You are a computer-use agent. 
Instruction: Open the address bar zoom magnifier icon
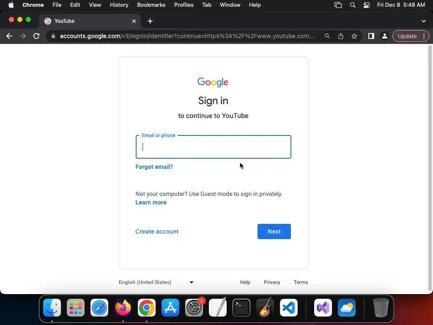point(327,36)
